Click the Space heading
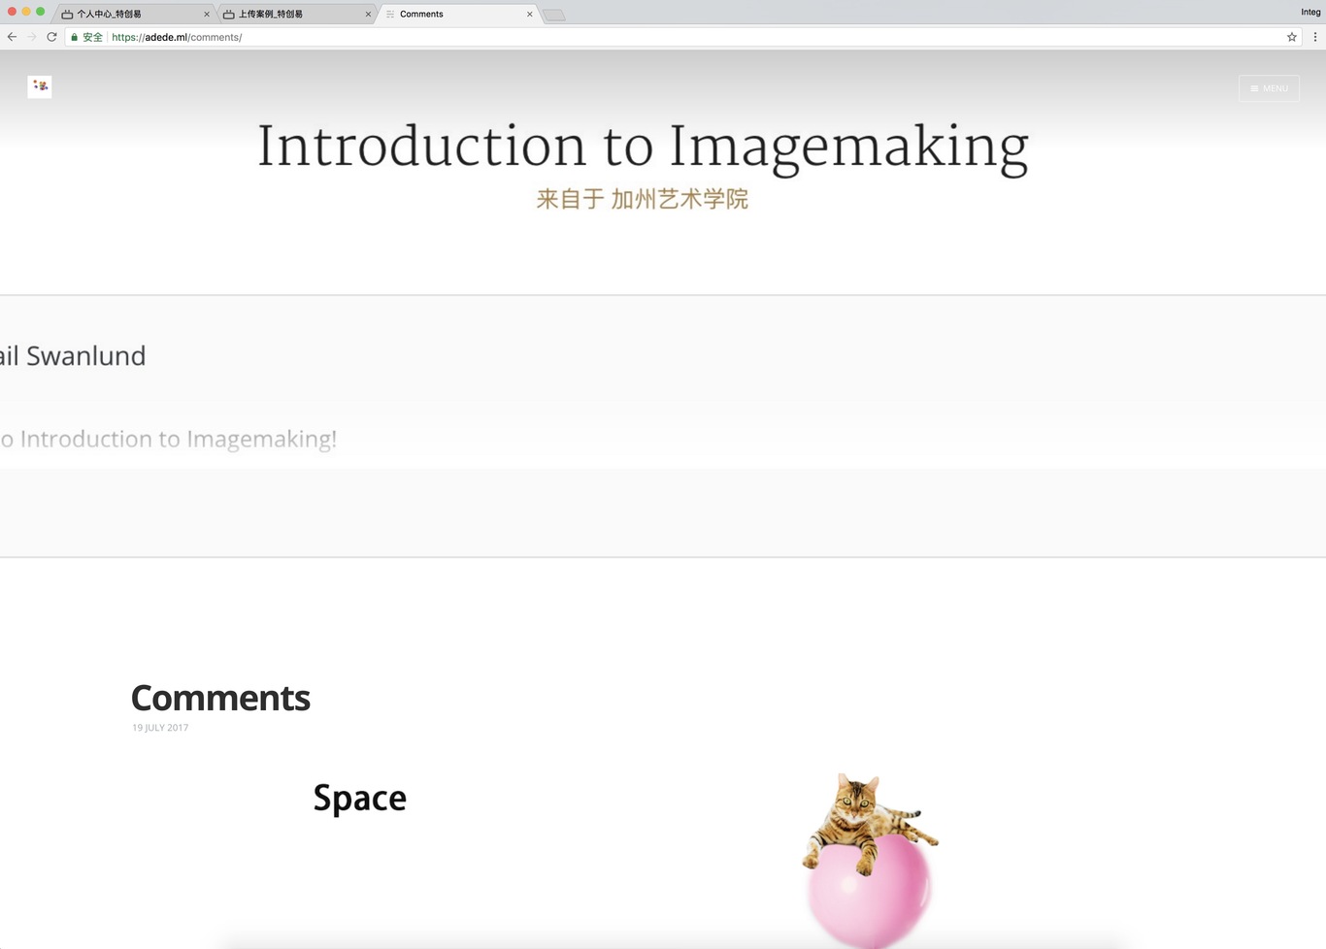This screenshot has height=949, width=1326. (x=359, y=798)
